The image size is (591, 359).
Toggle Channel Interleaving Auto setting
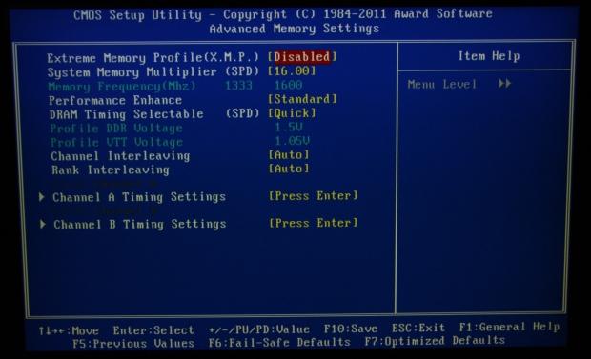[x=289, y=155]
